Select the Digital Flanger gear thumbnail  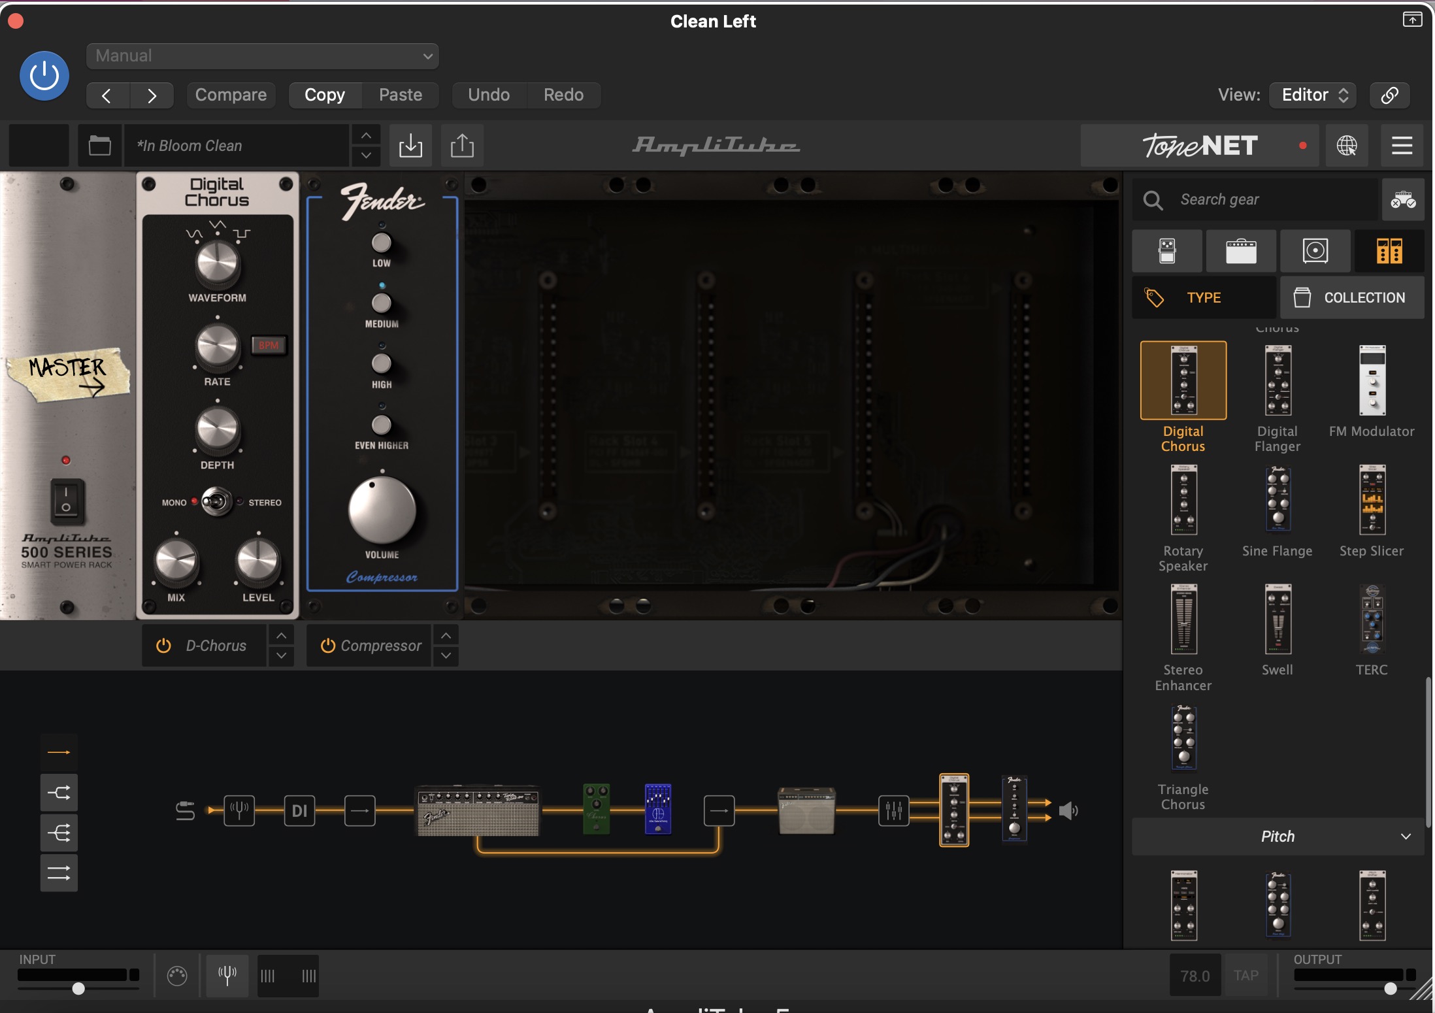(1278, 380)
